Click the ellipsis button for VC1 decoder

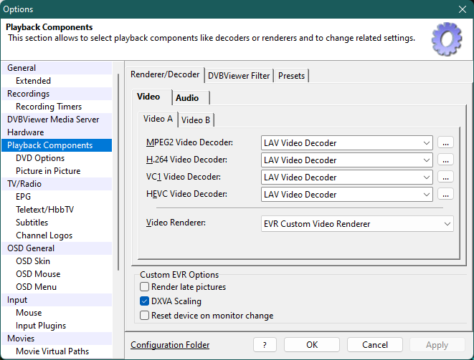click(x=446, y=177)
